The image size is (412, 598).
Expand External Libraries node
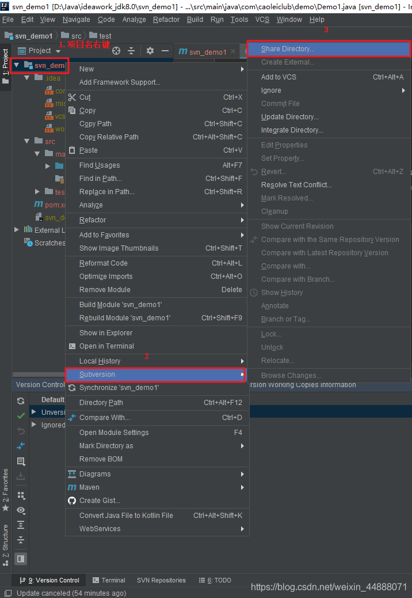pyautogui.click(x=16, y=230)
